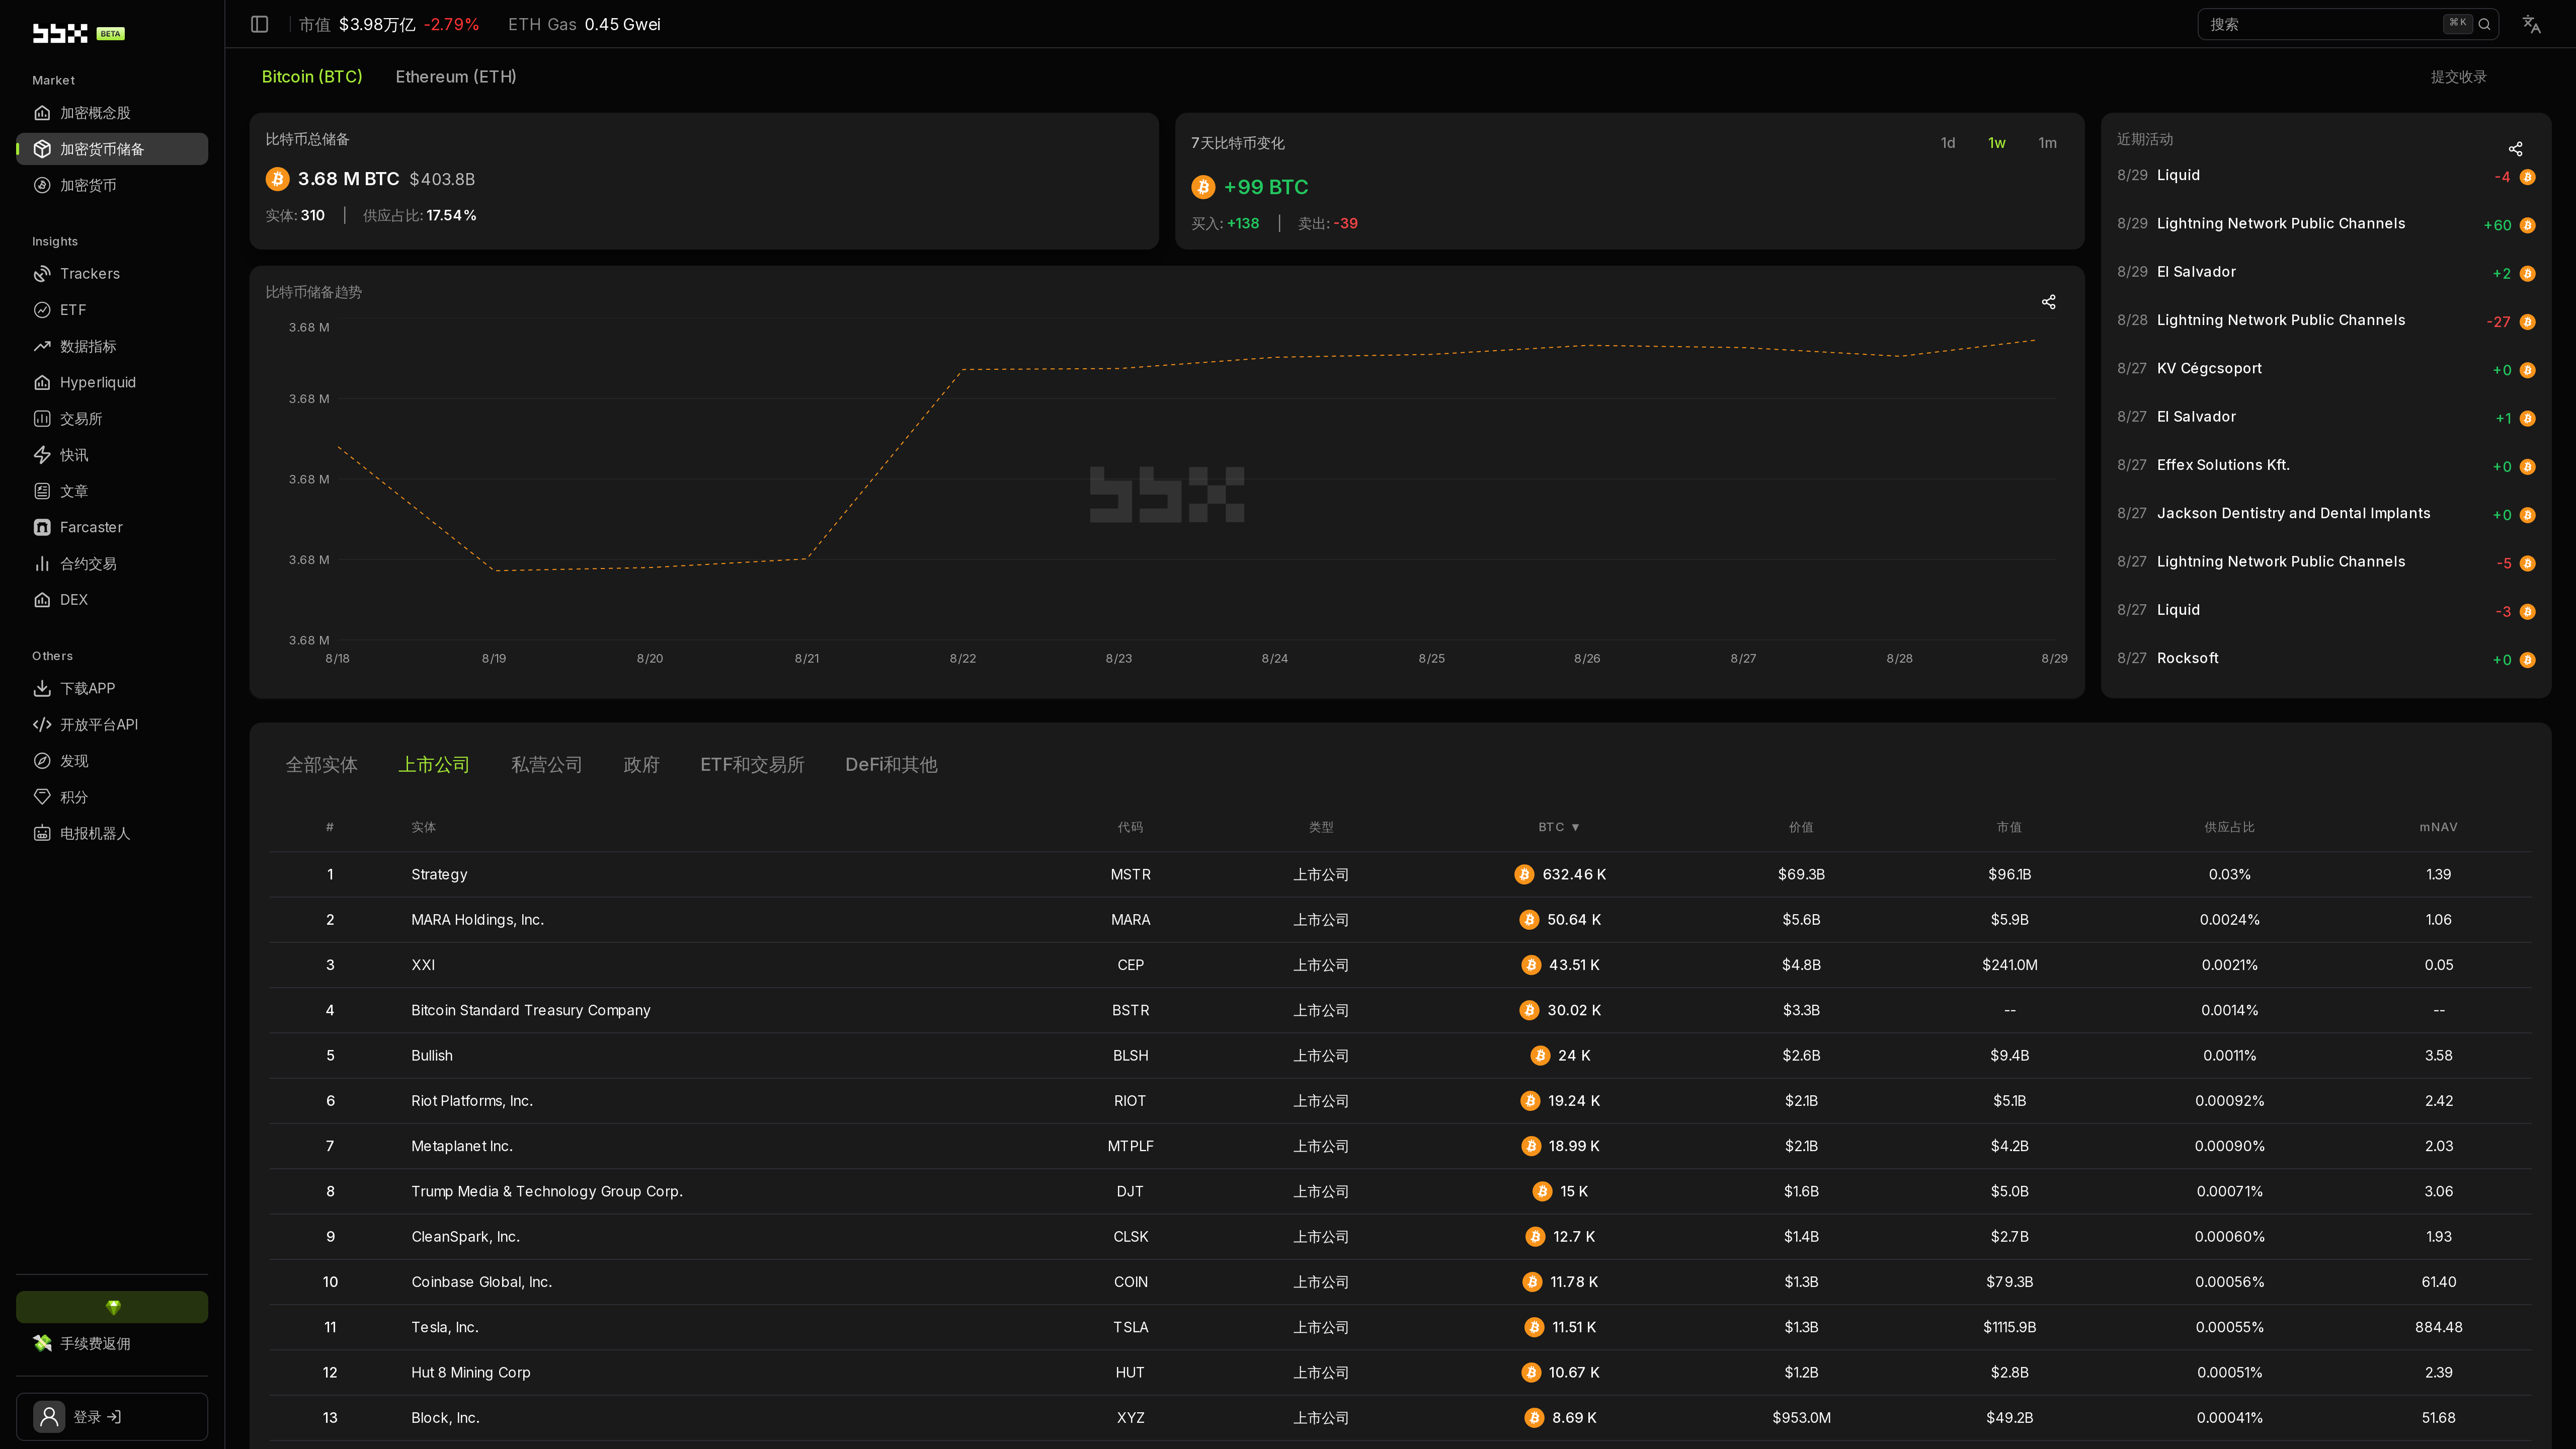This screenshot has width=2576, height=1449.
Task: Select the 政府 entity tab
Action: click(641, 765)
